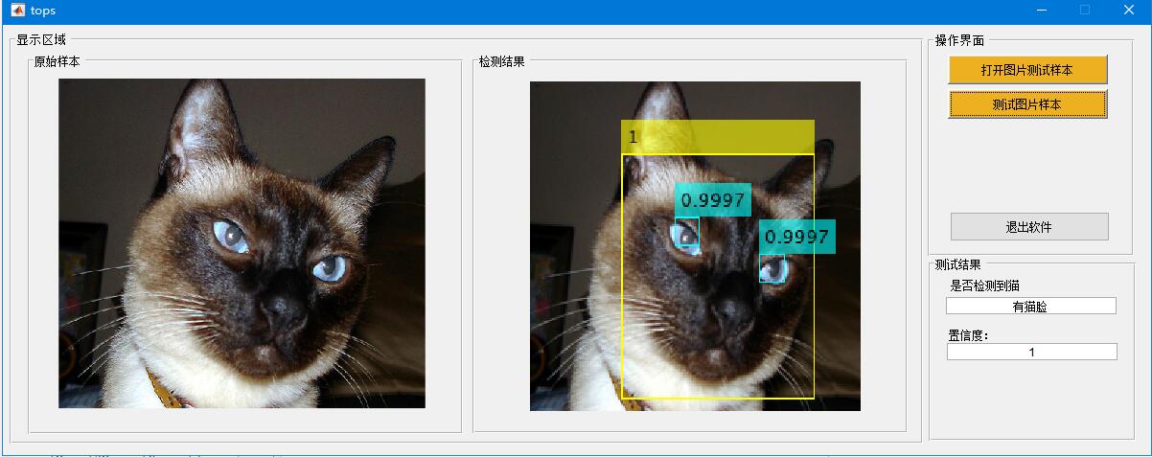
Task: Close the tops window
Action: (1129, 11)
